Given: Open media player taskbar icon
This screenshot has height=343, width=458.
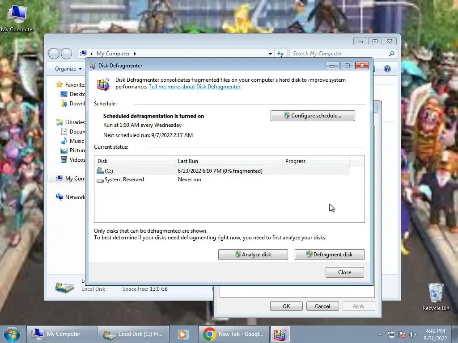Looking at the screenshot, I should 183,334.
